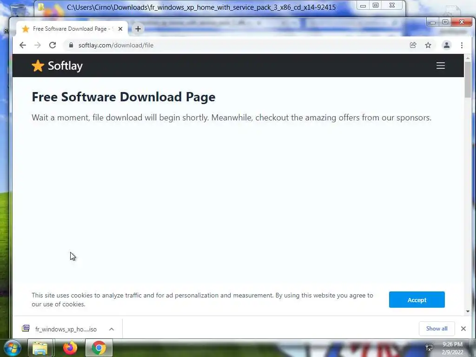Click the page scrollbar up arrow

coord(468,57)
